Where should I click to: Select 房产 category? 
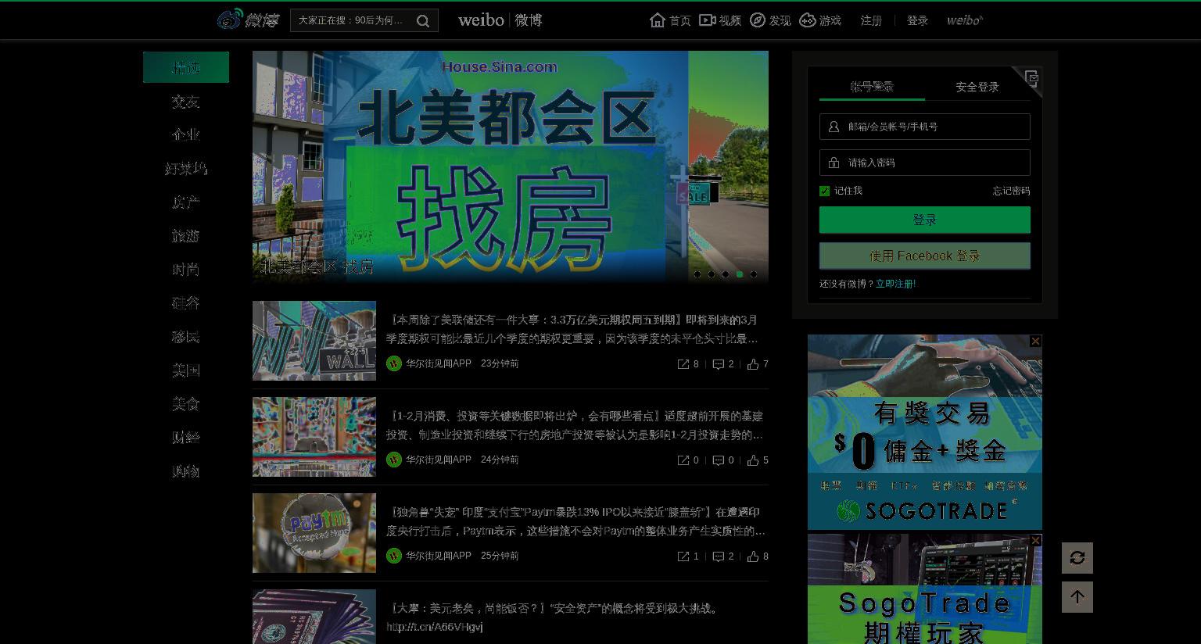186,202
